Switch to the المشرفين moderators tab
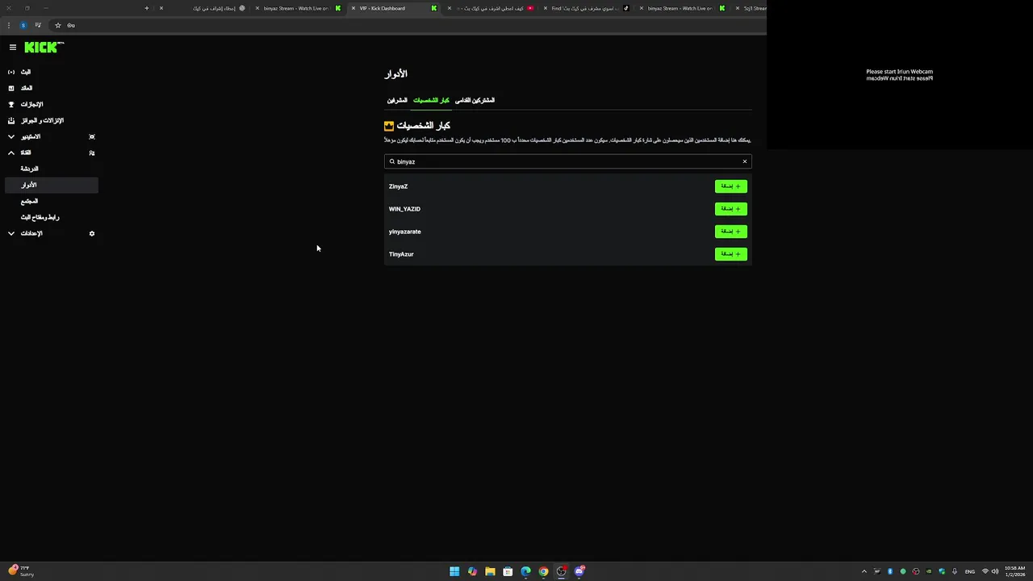1033x581 pixels. (x=397, y=100)
